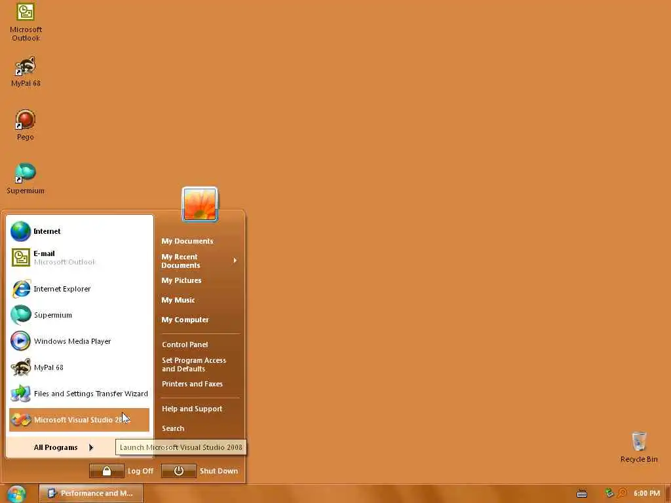Click the Windows Media Player icon
The image size is (671, 503).
pos(20,341)
